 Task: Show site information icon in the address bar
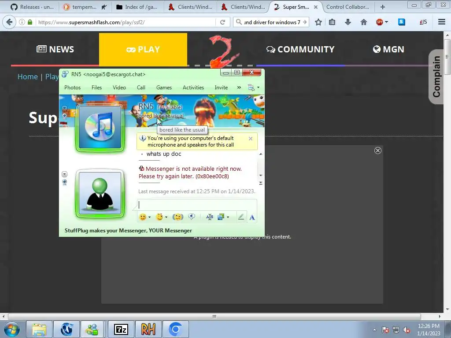point(22,22)
